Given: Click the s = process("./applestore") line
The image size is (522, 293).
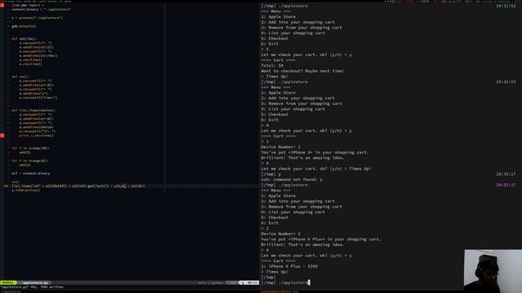Looking at the screenshot, I should [38, 18].
